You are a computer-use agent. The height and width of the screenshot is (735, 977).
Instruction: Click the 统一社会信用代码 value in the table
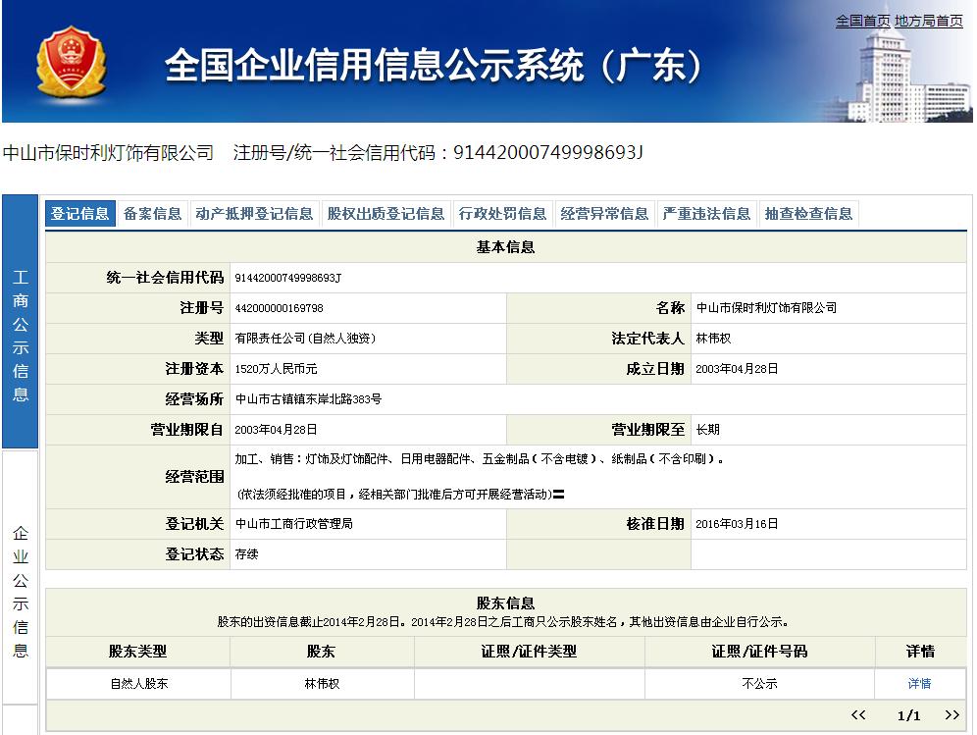tap(288, 279)
